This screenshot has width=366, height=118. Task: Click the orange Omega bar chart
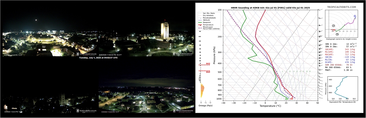point(202,91)
